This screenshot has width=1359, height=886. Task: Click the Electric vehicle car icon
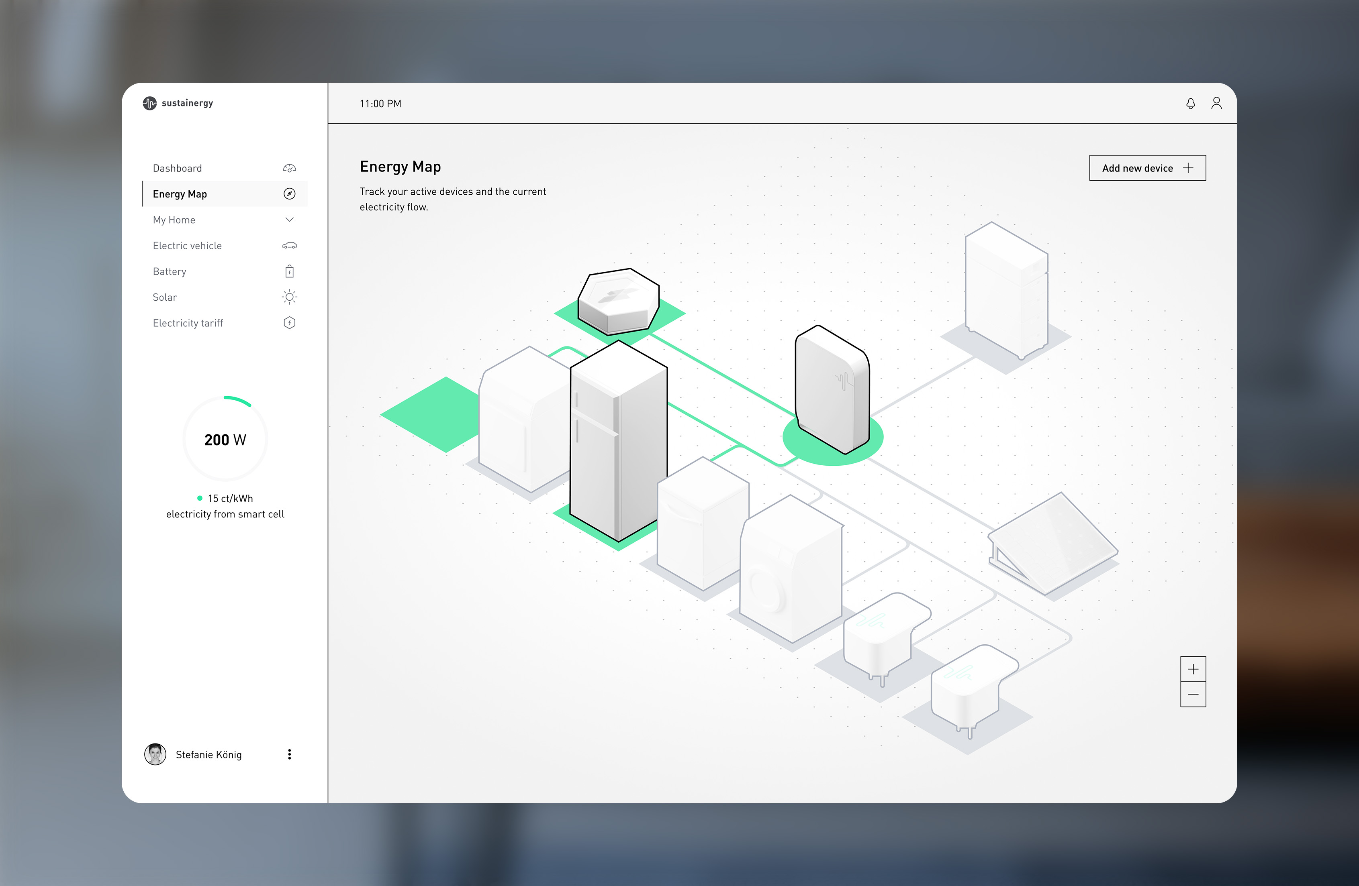click(290, 246)
